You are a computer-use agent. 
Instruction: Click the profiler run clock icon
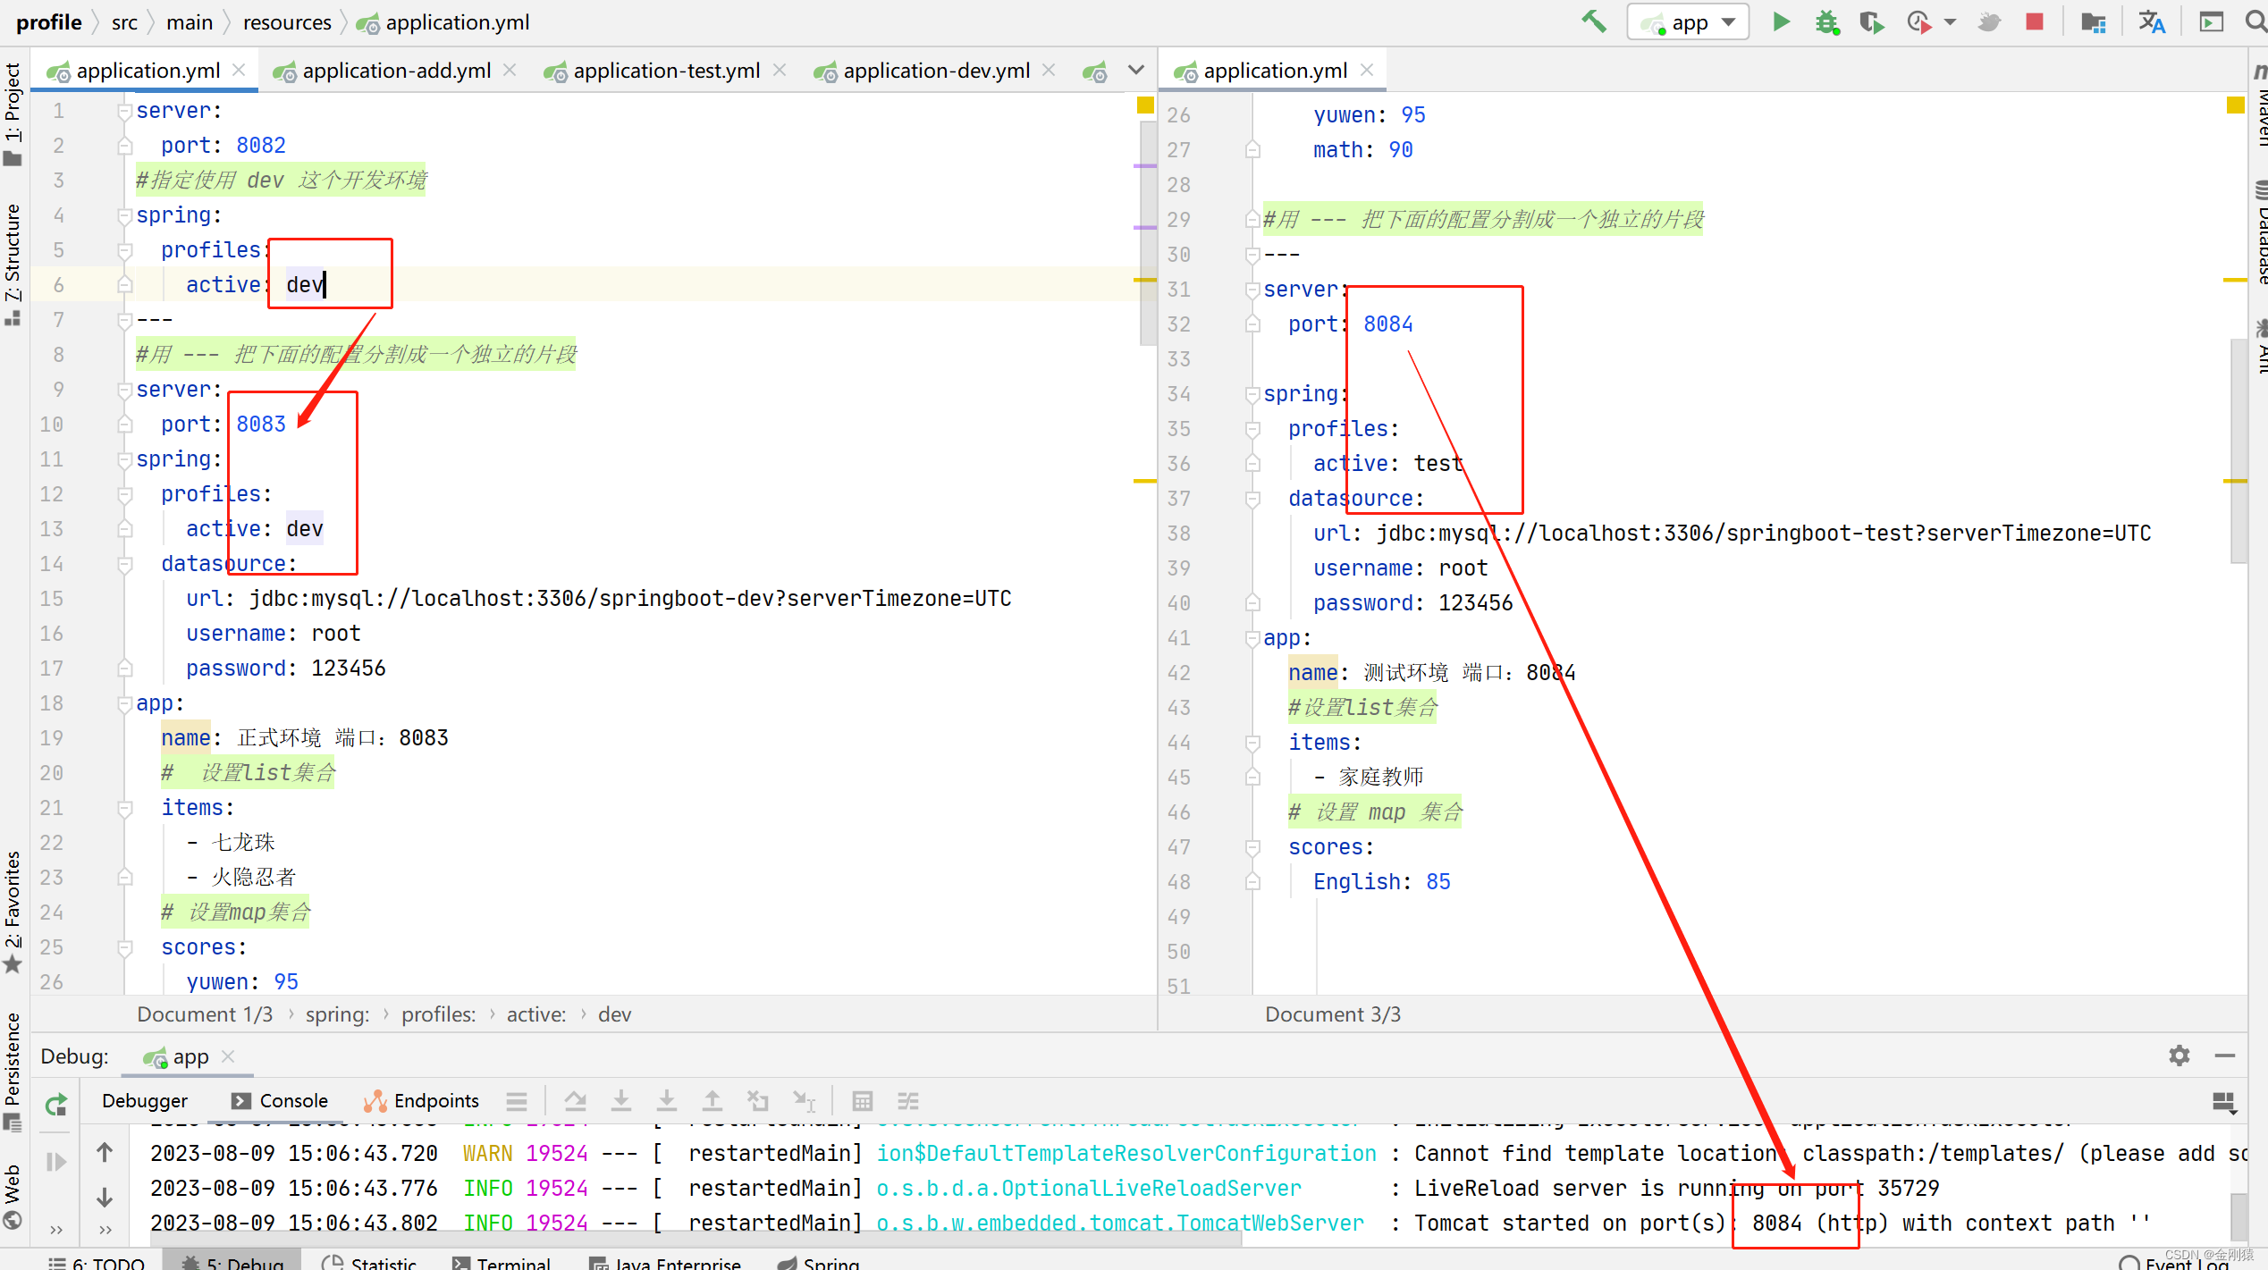[1918, 21]
